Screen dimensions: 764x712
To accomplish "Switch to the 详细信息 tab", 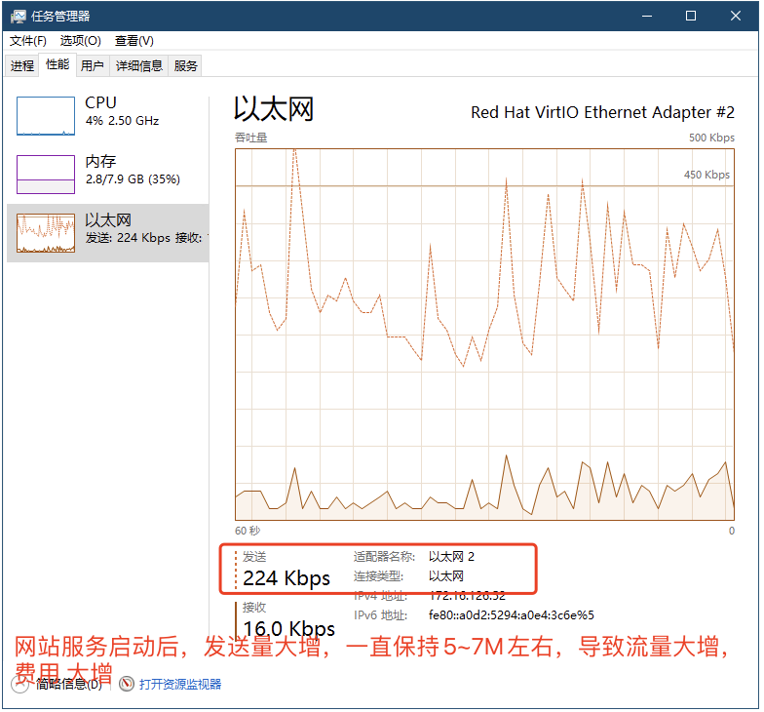I will coord(139,66).
